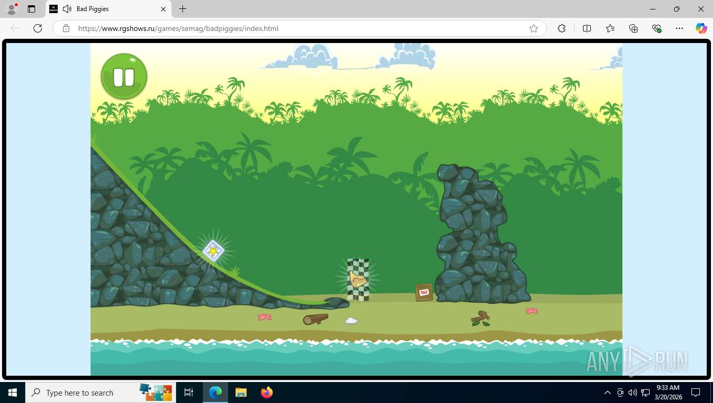Open Edge settings and more menu
The image size is (713, 403).
click(679, 28)
